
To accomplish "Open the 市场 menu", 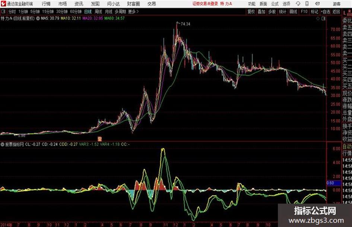I will [x=63, y=4].
